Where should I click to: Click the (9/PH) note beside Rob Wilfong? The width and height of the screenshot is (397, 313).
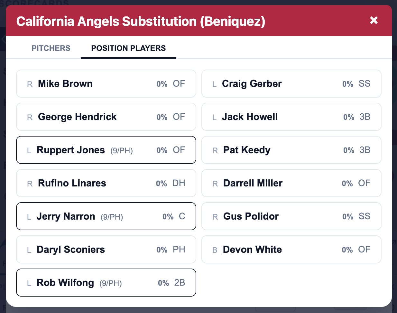pyautogui.click(x=110, y=283)
